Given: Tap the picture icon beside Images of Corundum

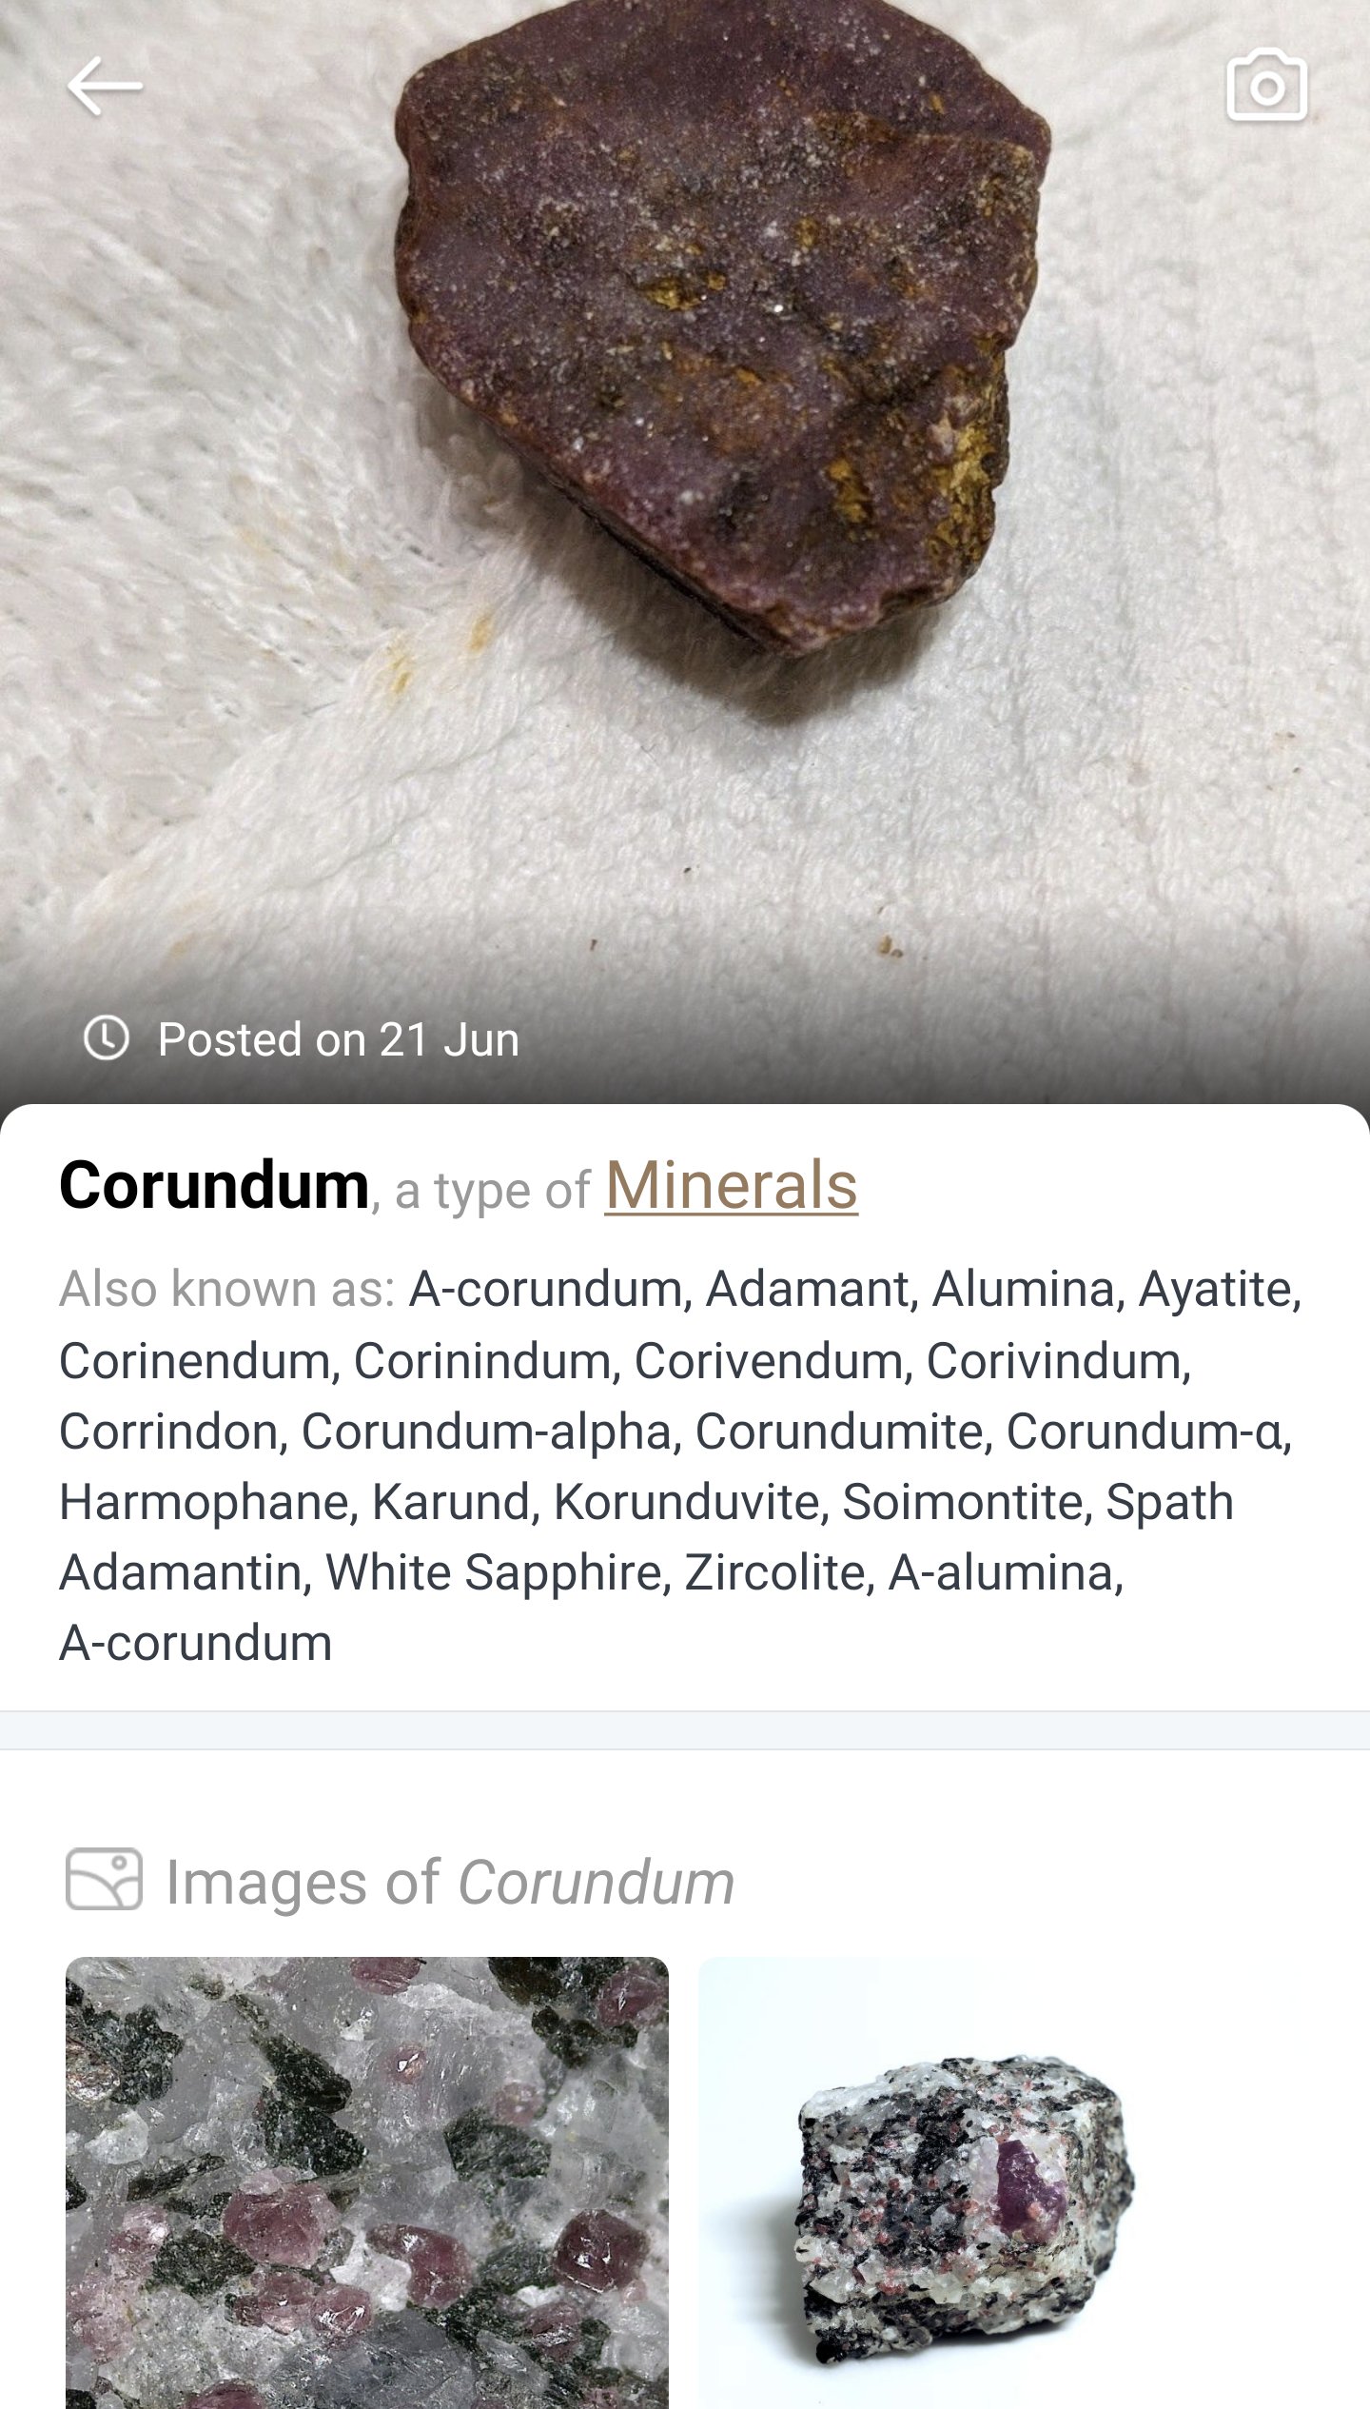Looking at the screenshot, I should point(104,1879).
